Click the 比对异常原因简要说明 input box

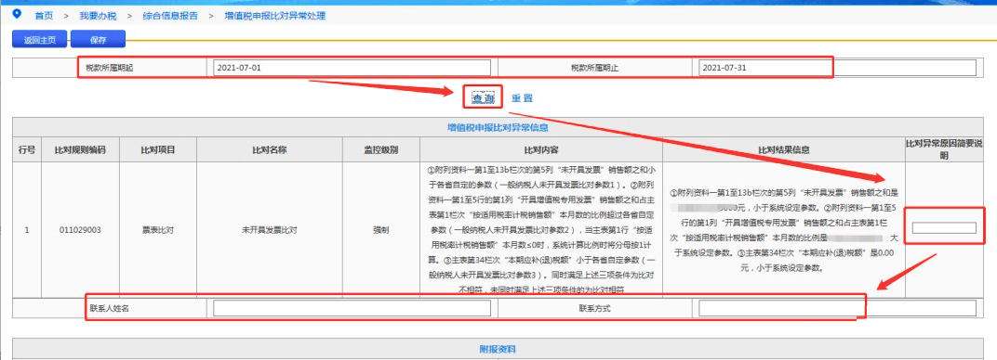(944, 227)
